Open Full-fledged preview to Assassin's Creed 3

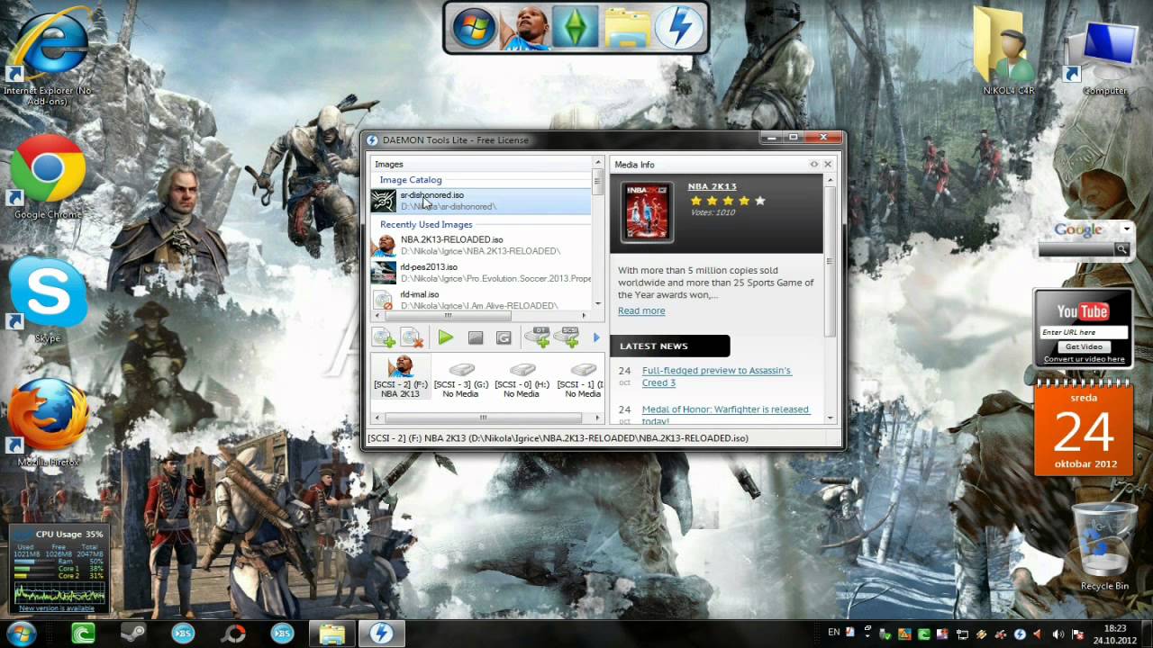(x=716, y=376)
